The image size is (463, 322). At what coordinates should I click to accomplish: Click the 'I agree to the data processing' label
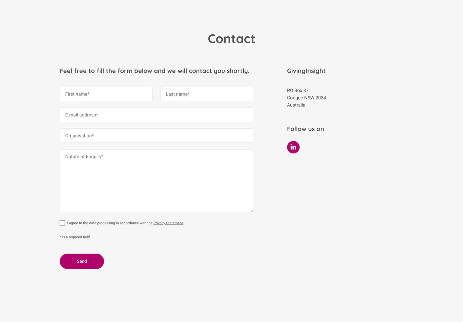click(125, 223)
